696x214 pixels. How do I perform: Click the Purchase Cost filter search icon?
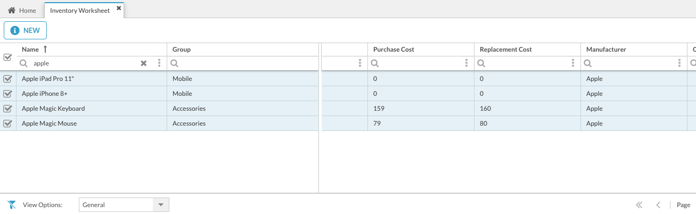coord(375,63)
